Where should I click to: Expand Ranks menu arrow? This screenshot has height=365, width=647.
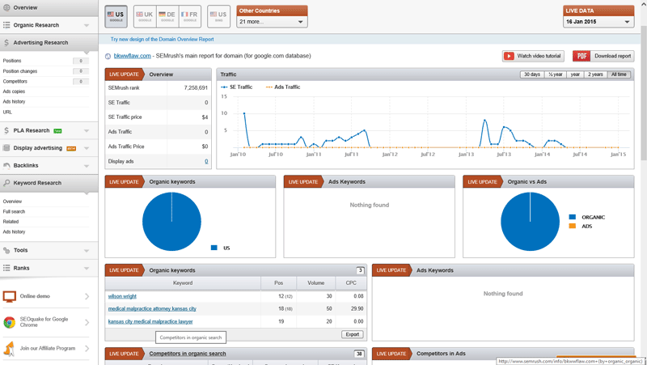click(x=87, y=268)
